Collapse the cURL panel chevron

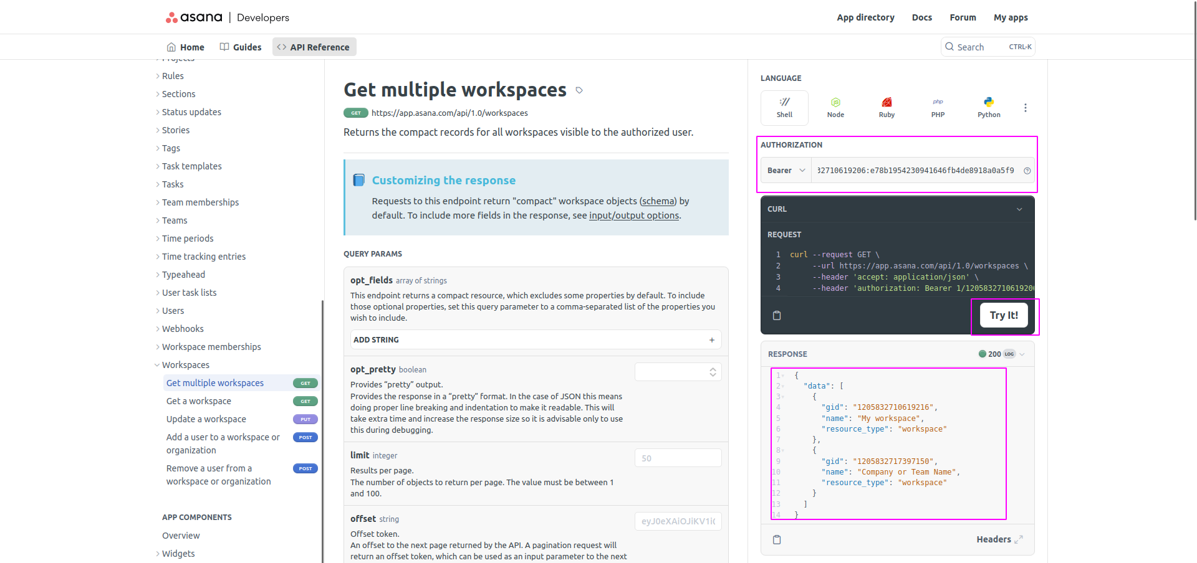pyautogui.click(x=1019, y=209)
